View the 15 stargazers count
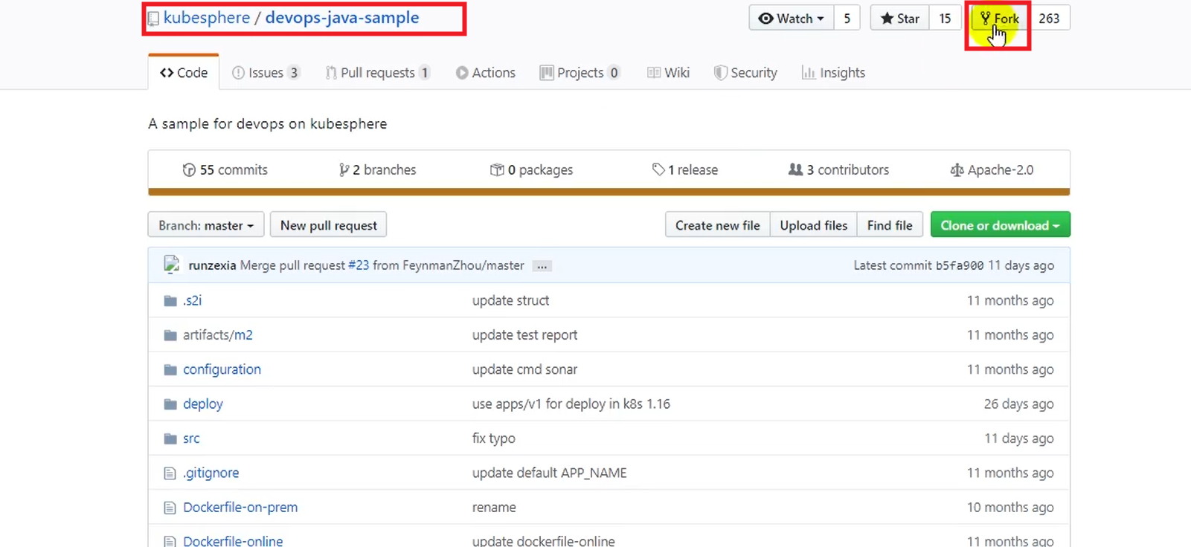The image size is (1191, 547). pos(945,18)
